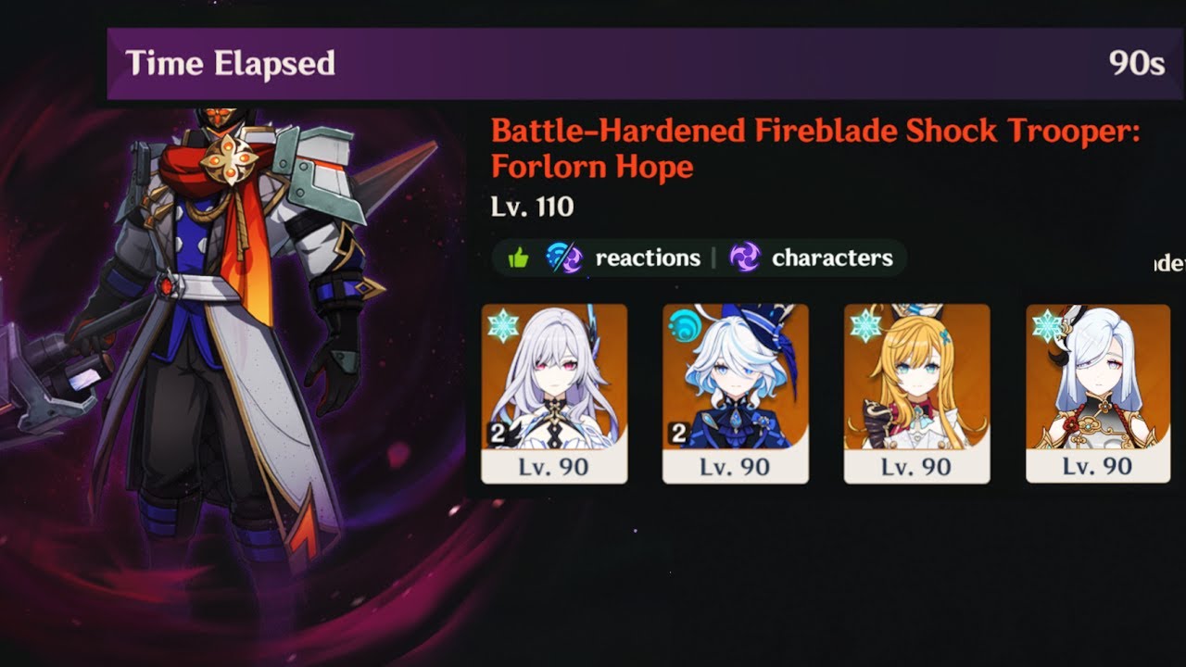Click the 'characters' tag label

(832, 258)
